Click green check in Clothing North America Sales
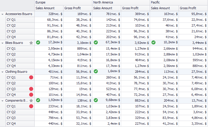The height and width of the screenshot is (127, 208). 96,71
